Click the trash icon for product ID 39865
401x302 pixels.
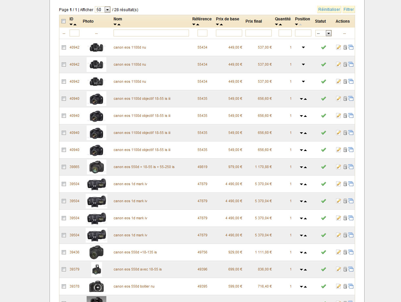click(x=345, y=167)
